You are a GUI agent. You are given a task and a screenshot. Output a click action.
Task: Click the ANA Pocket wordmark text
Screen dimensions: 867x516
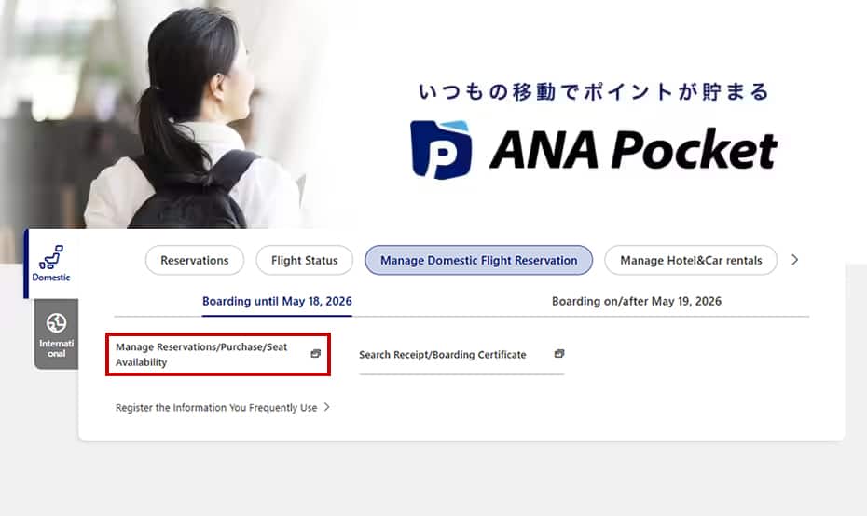coord(633,150)
